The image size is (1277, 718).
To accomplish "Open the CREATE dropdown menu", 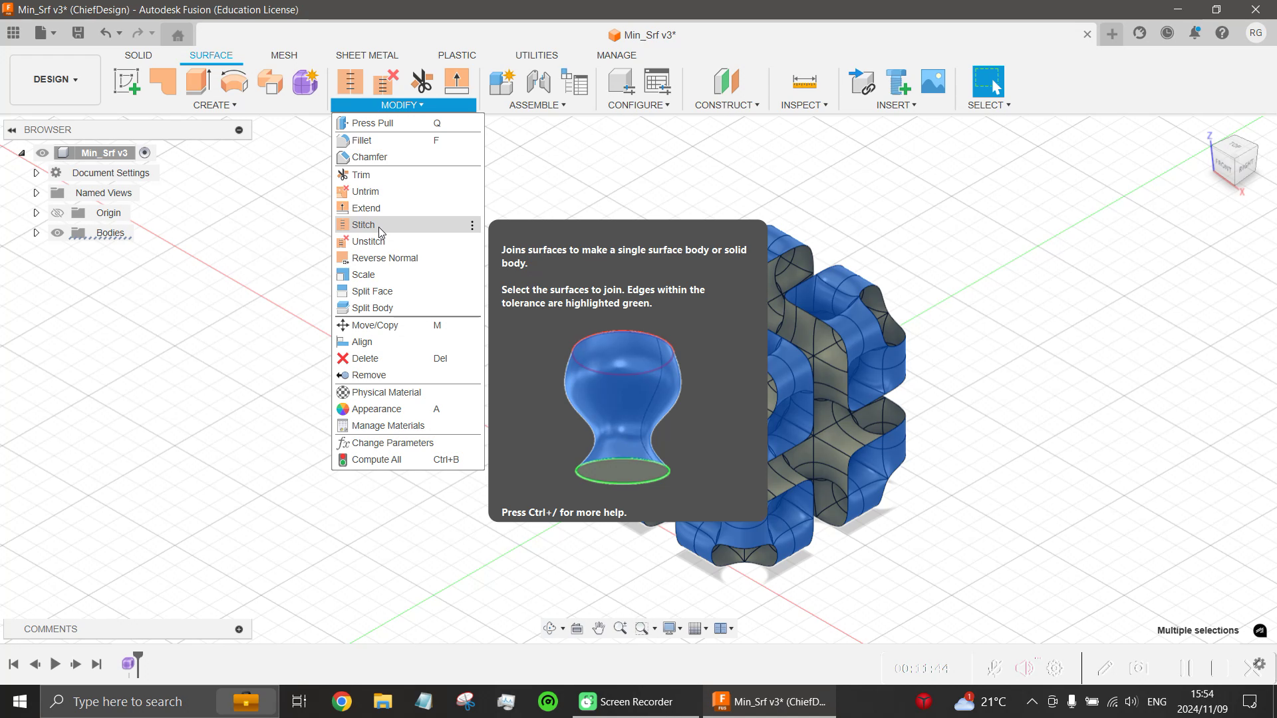I will pos(215,105).
